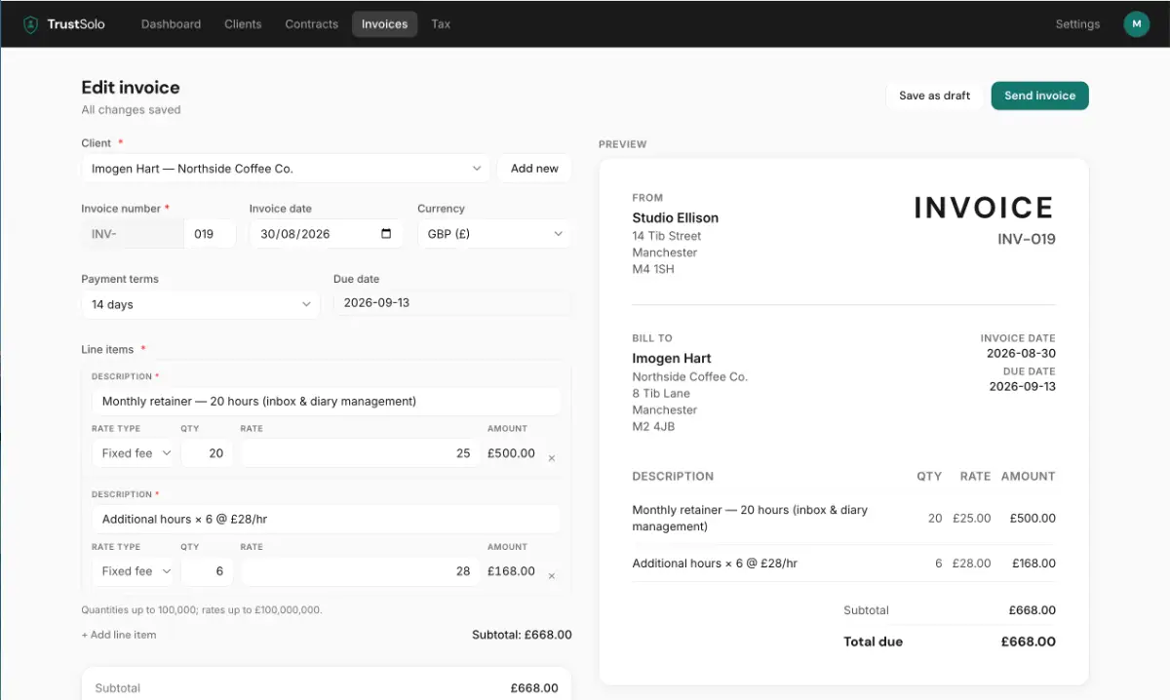1170x700 pixels.
Task: Open the Payment terms dropdown 14 days
Action: [x=200, y=304]
